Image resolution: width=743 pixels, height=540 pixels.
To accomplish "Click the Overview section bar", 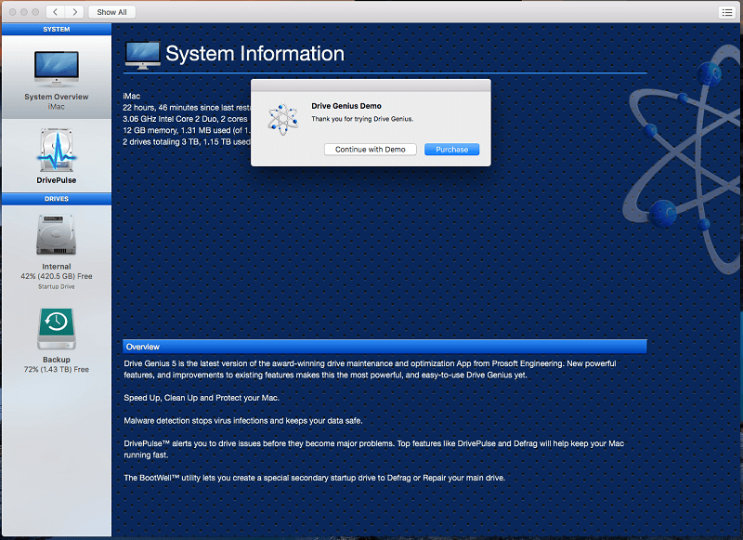I will tap(385, 347).
